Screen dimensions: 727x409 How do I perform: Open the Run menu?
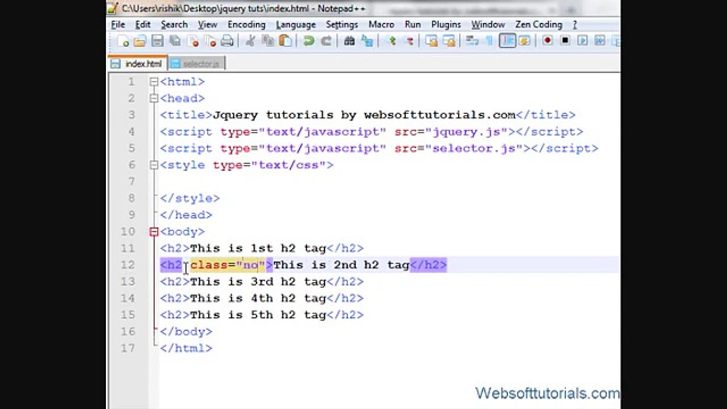click(x=413, y=24)
